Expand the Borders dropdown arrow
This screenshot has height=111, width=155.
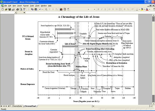tap(139, 9)
